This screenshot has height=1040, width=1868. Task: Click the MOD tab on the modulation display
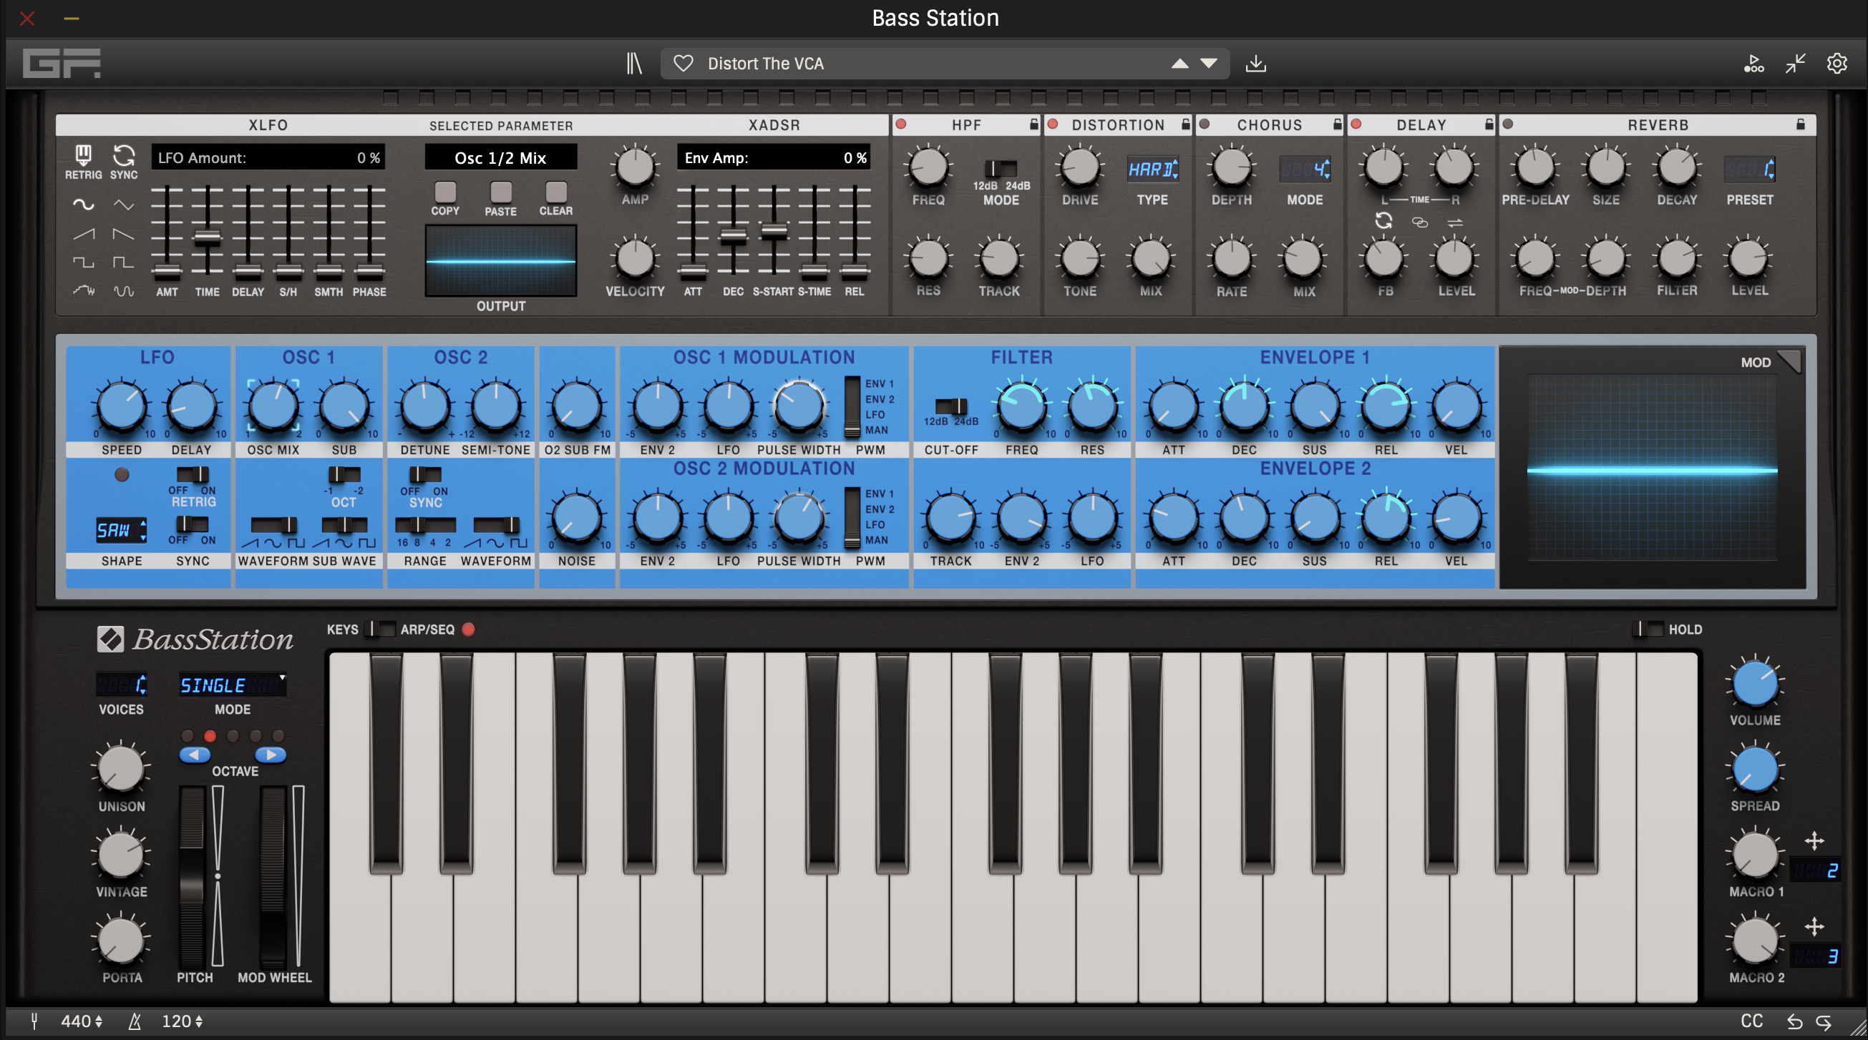1755,363
